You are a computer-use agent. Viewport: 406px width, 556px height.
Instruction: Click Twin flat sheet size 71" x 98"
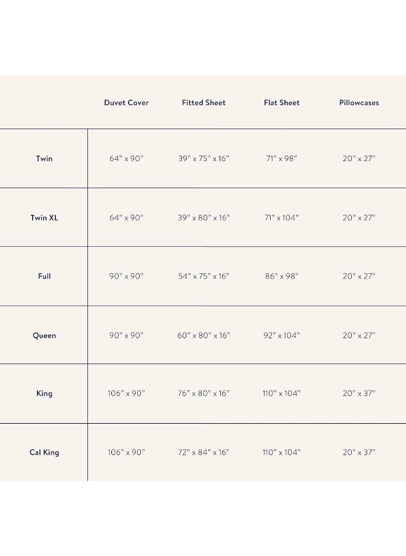282,159
